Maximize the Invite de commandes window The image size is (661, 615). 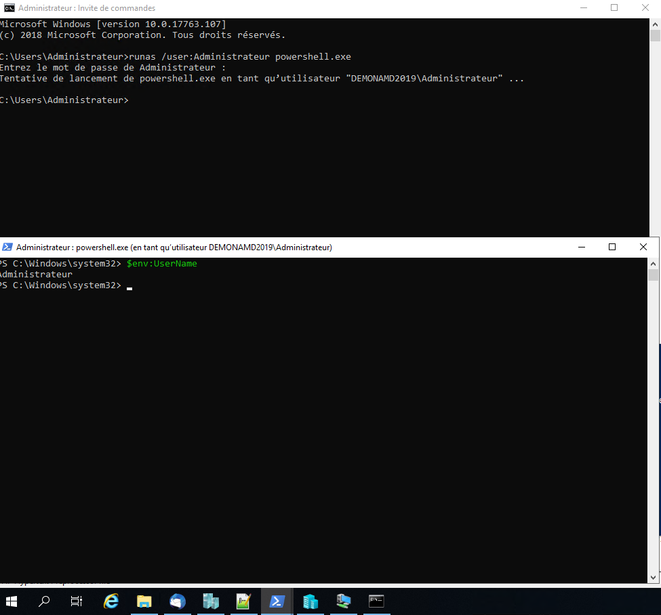614,8
